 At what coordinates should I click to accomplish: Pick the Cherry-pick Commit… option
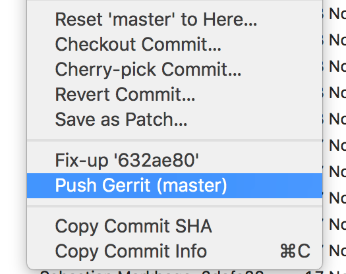point(175,69)
